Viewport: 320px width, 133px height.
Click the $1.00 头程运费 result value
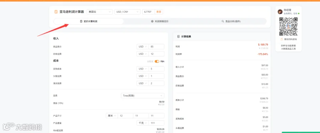click(x=265, y=127)
